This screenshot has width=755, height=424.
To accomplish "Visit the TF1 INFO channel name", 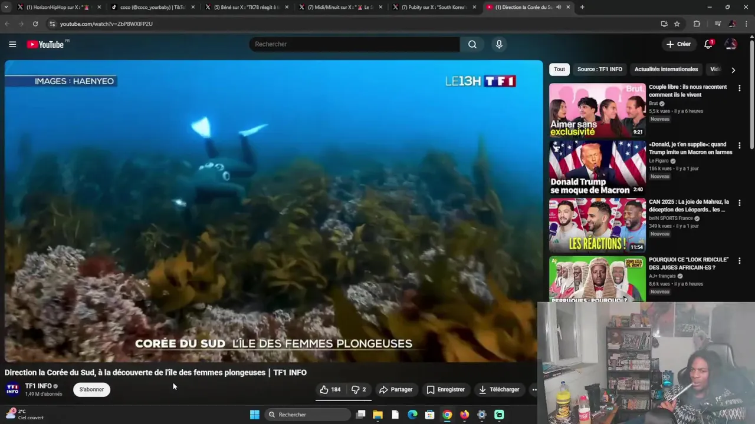I will [38, 386].
